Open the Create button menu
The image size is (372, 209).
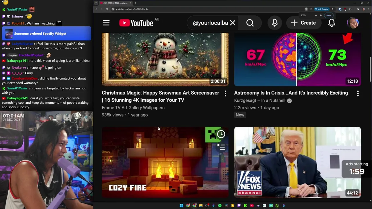(303, 23)
